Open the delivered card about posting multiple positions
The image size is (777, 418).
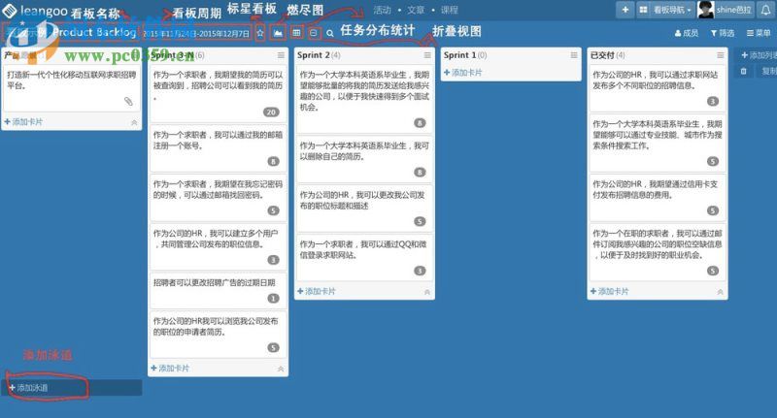(658, 88)
